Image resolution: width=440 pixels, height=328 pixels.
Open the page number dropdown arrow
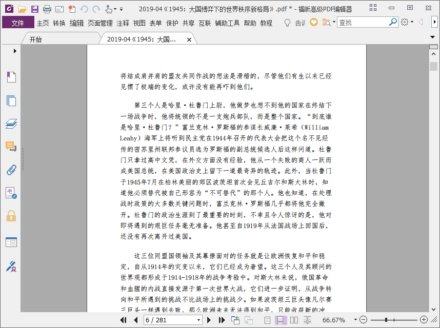[x=198, y=320]
